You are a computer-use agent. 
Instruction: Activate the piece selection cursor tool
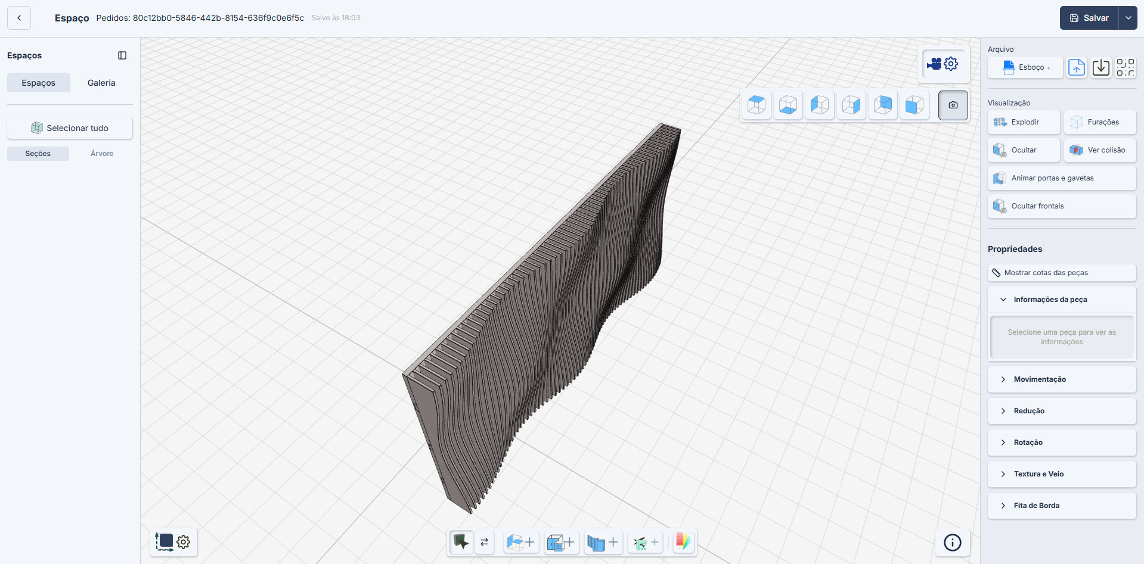point(461,542)
